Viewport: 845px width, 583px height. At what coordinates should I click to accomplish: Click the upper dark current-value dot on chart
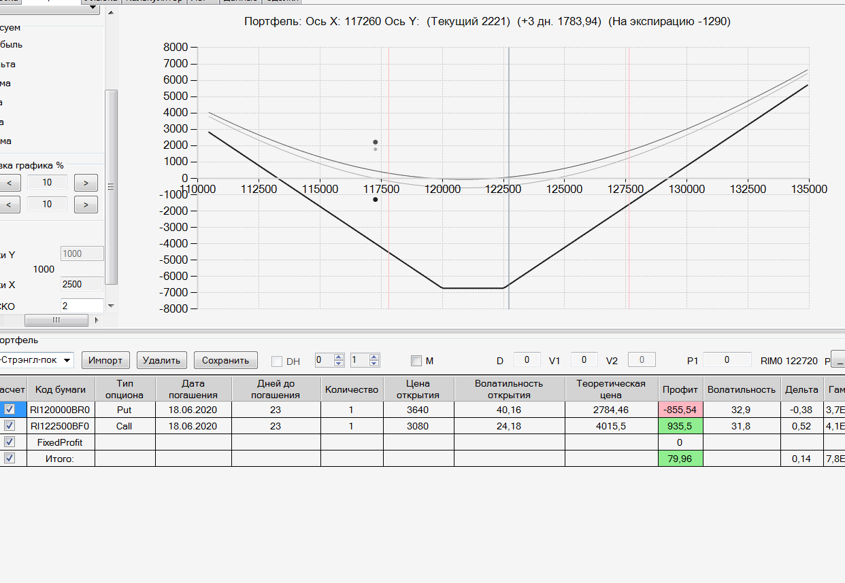[x=376, y=142]
